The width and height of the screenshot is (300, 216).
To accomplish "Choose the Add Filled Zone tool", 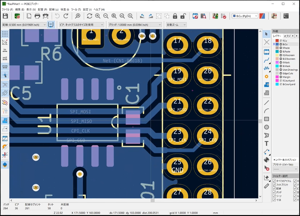I will coord(266,85).
